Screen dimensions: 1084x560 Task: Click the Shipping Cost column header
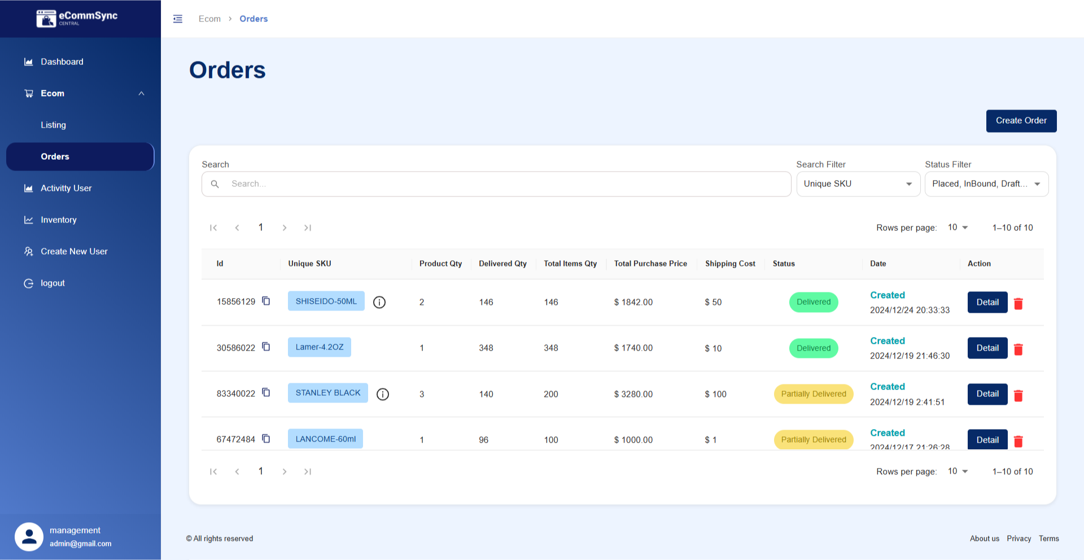pyautogui.click(x=730, y=264)
